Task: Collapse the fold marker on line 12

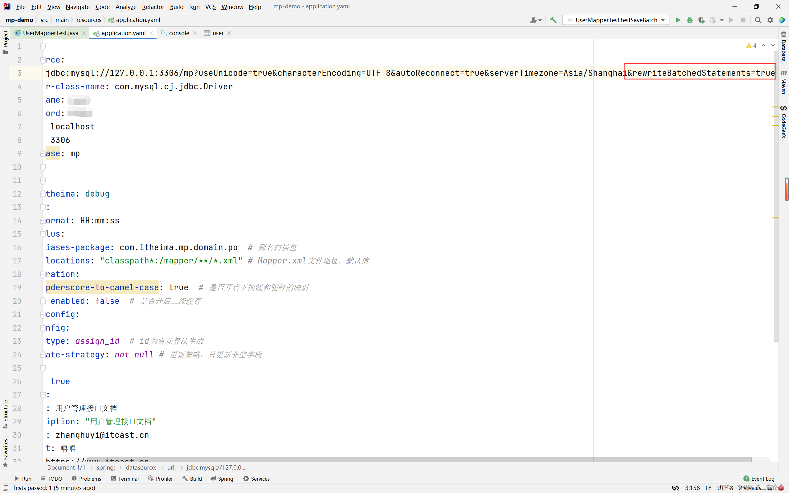Action: (43, 194)
